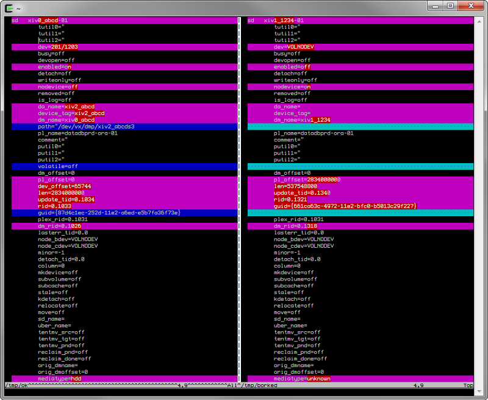The width and height of the screenshot is (488, 400).
Task: Click the blue volatile=off line
Action: pyautogui.click(x=58, y=166)
